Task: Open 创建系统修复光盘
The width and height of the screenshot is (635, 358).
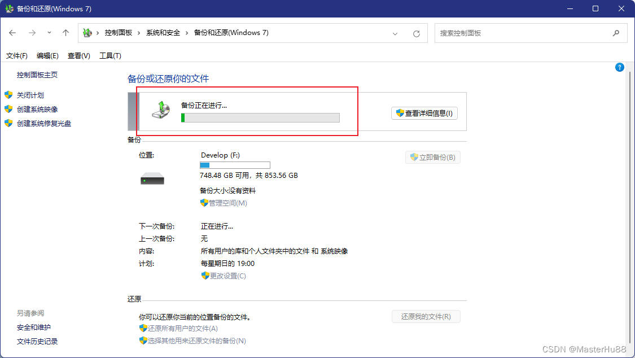Action: (43, 124)
